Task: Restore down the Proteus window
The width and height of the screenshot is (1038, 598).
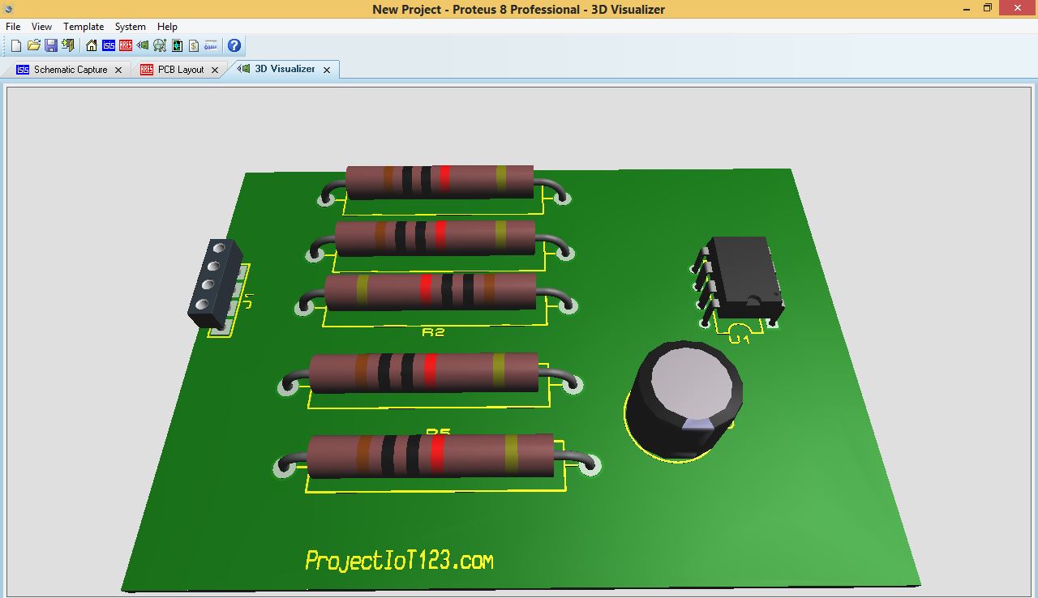Action: 988,8
